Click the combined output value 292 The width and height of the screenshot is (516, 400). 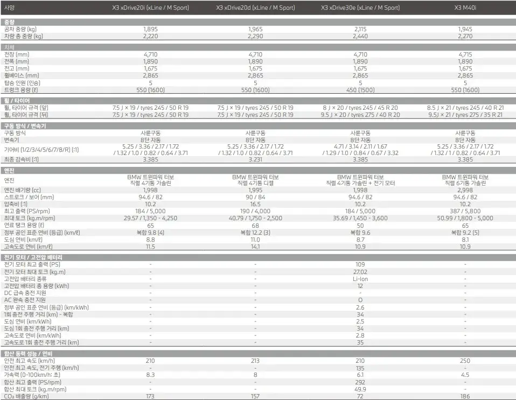tap(360, 382)
